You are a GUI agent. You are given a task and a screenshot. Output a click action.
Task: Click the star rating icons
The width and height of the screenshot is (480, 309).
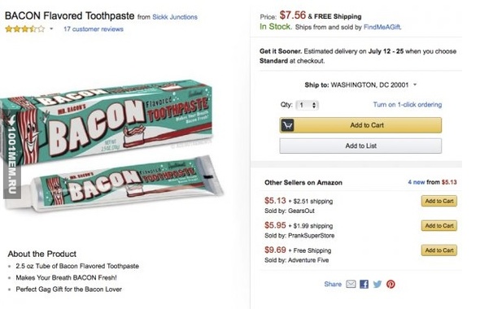click(24, 29)
